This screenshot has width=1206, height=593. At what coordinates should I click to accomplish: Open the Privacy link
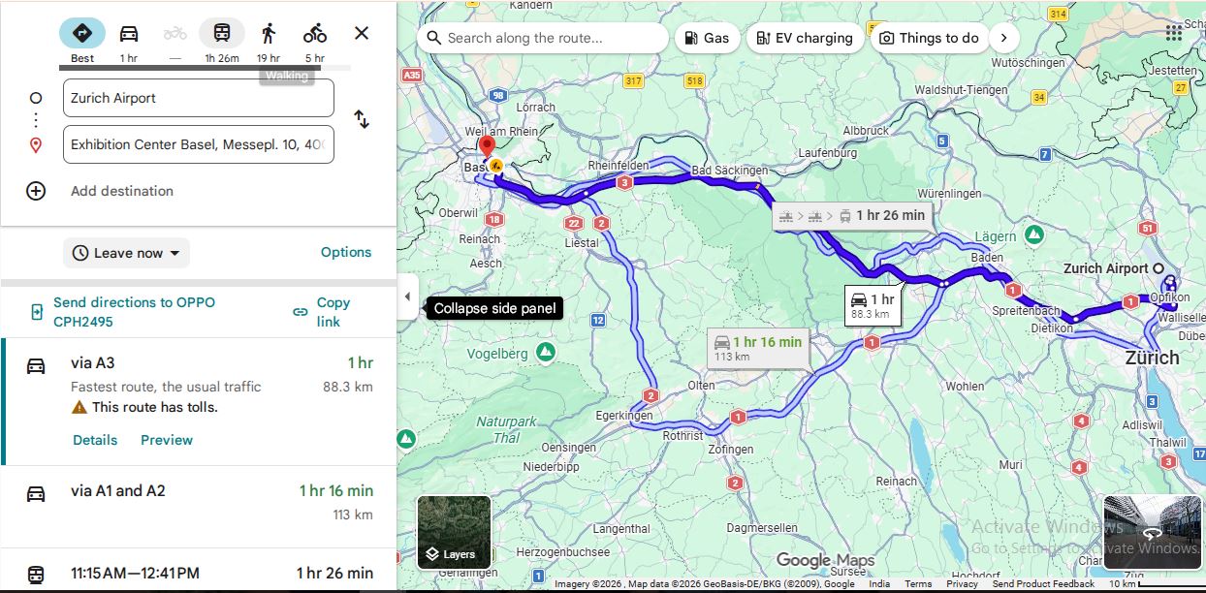(962, 584)
